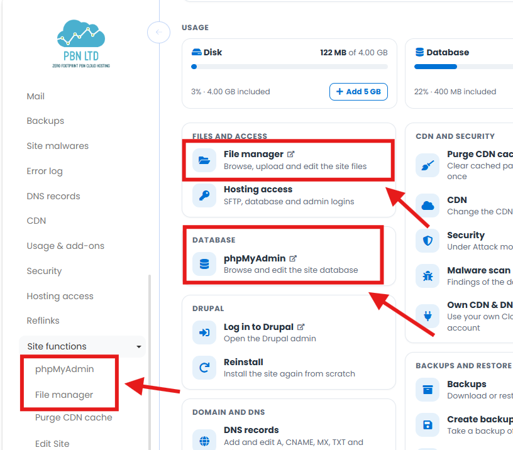Click the Disk usage progress bar
Image resolution: width=513 pixels, height=450 pixels.
(289, 67)
